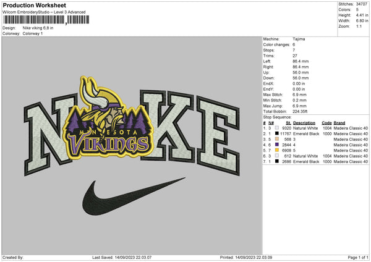Click stitch count "6908" in stop 5

tap(286, 150)
